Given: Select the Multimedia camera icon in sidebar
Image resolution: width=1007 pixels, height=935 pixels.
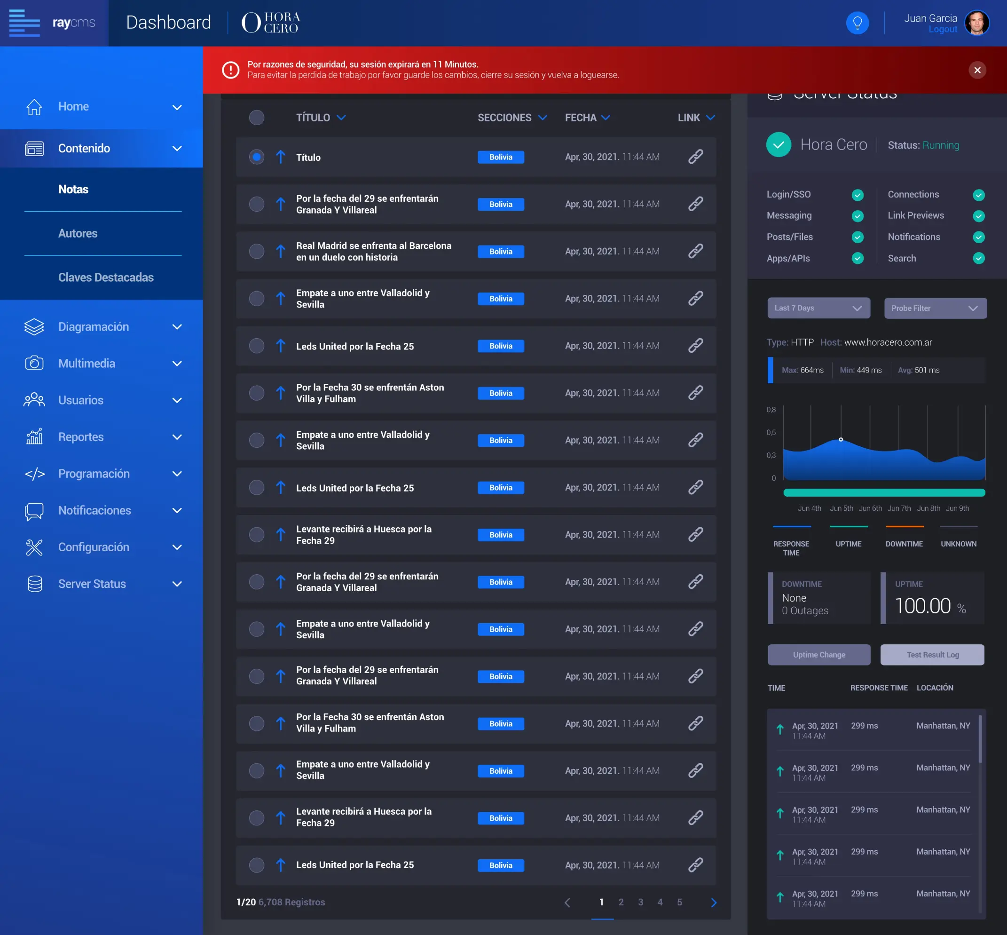Looking at the screenshot, I should [34, 363].
